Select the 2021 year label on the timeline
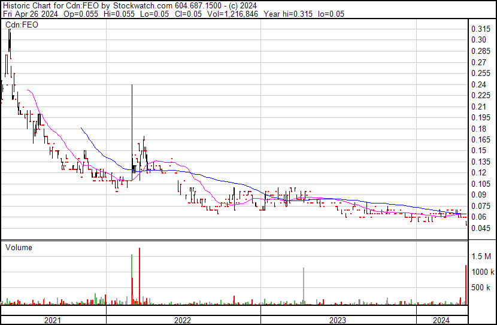Screen dimensions: 497x325 (53, 320)
